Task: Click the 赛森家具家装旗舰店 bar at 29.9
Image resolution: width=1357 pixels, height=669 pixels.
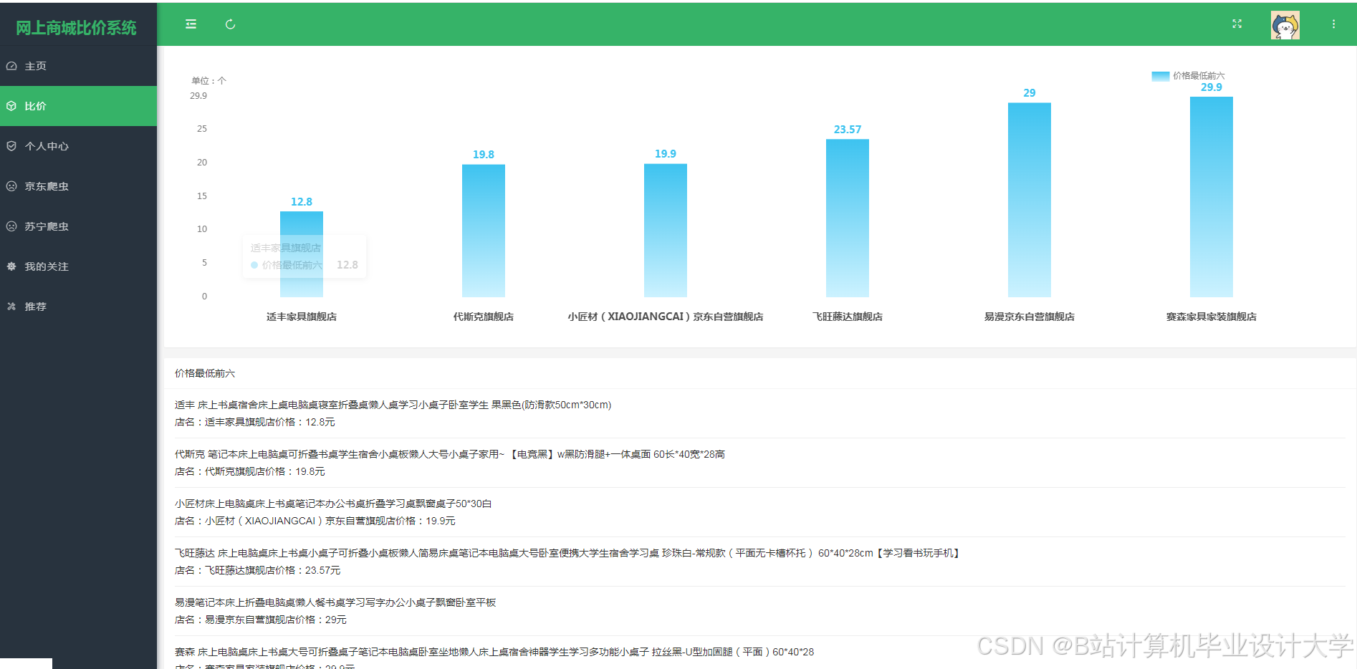Action: tap(1211, 197)
